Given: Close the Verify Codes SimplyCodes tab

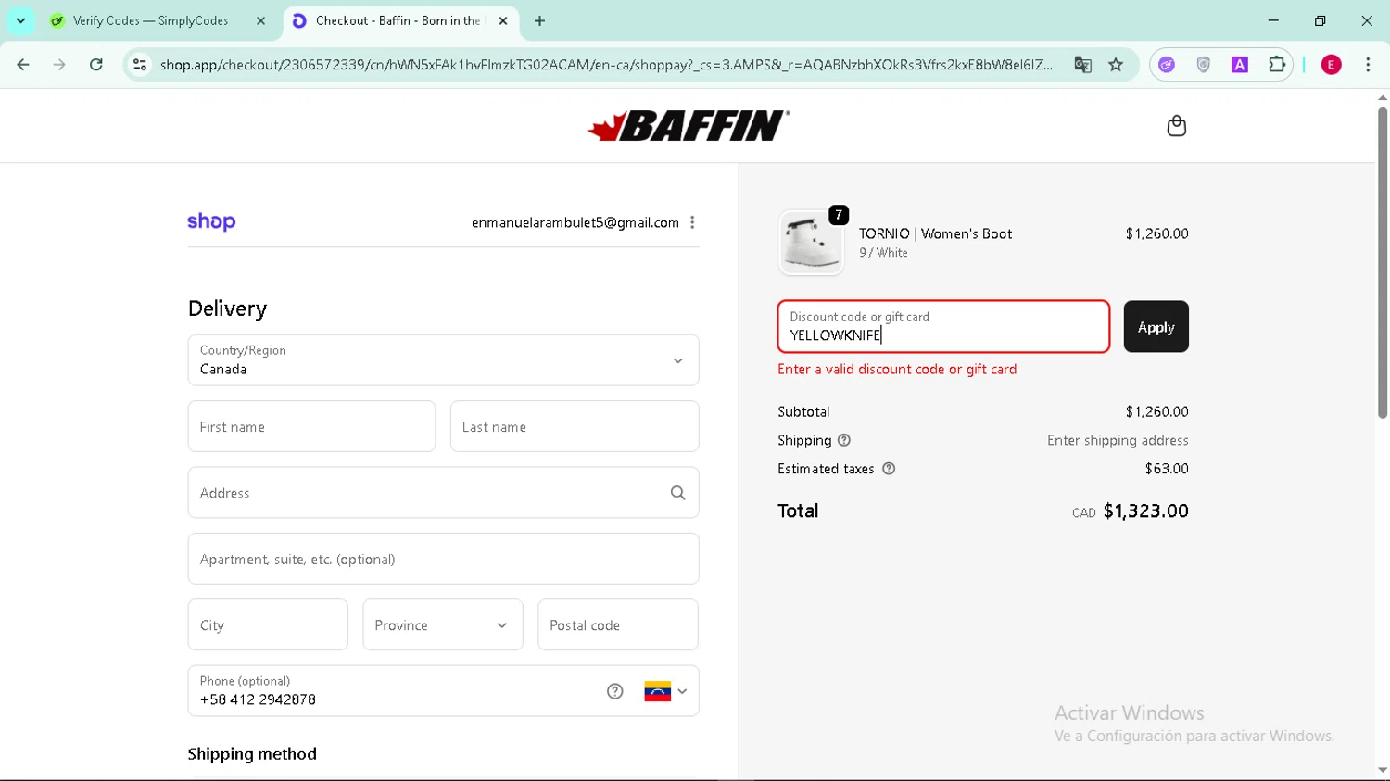Looking at the screenshot, I should click(x=260, y=20).
